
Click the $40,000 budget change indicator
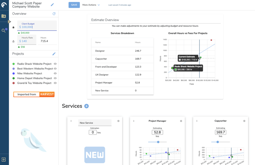pos(24,33)
